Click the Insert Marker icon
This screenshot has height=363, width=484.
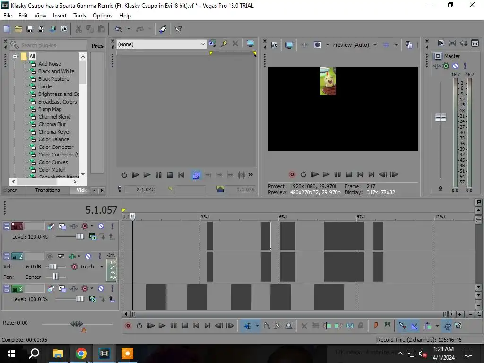coord(376,326)
